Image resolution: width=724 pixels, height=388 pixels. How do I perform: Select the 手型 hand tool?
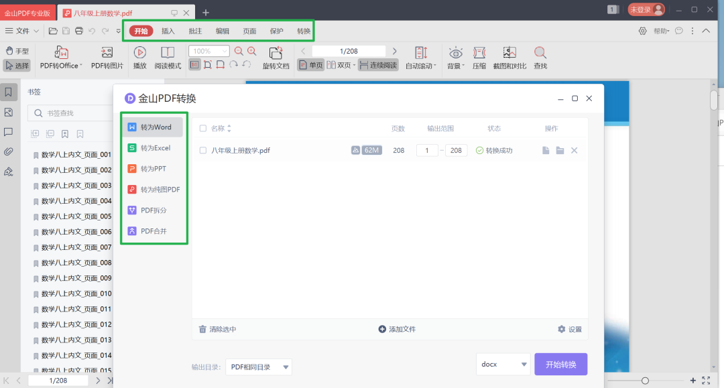point(17,51)
